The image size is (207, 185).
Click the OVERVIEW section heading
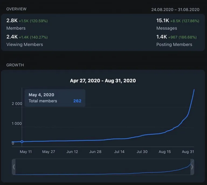16,9
